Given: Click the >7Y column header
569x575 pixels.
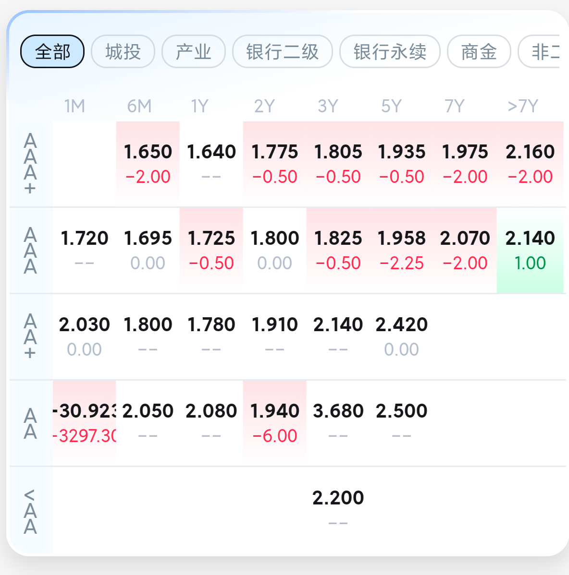Looking at the screenshot, I should 523,107.
